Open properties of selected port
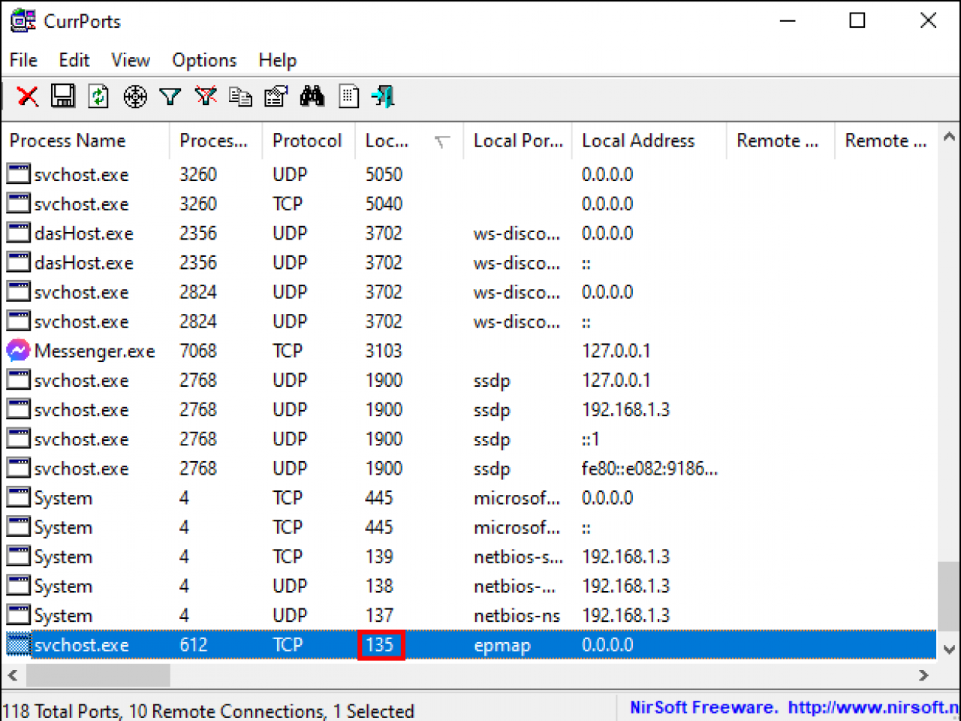 pos(276,96)
